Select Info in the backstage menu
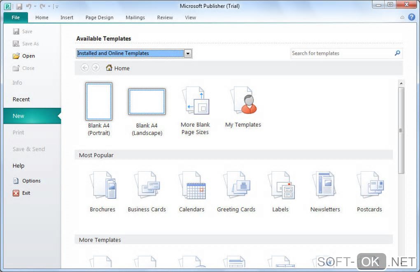The width and height of the screenshot is (420, 272). (17, 83)
